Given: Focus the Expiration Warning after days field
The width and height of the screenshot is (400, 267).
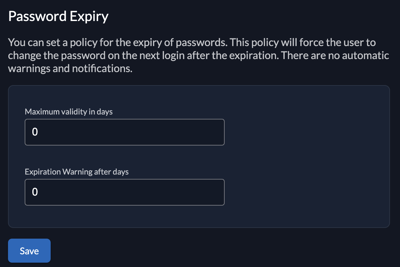Looking at the screenshot, I should 124,192.
